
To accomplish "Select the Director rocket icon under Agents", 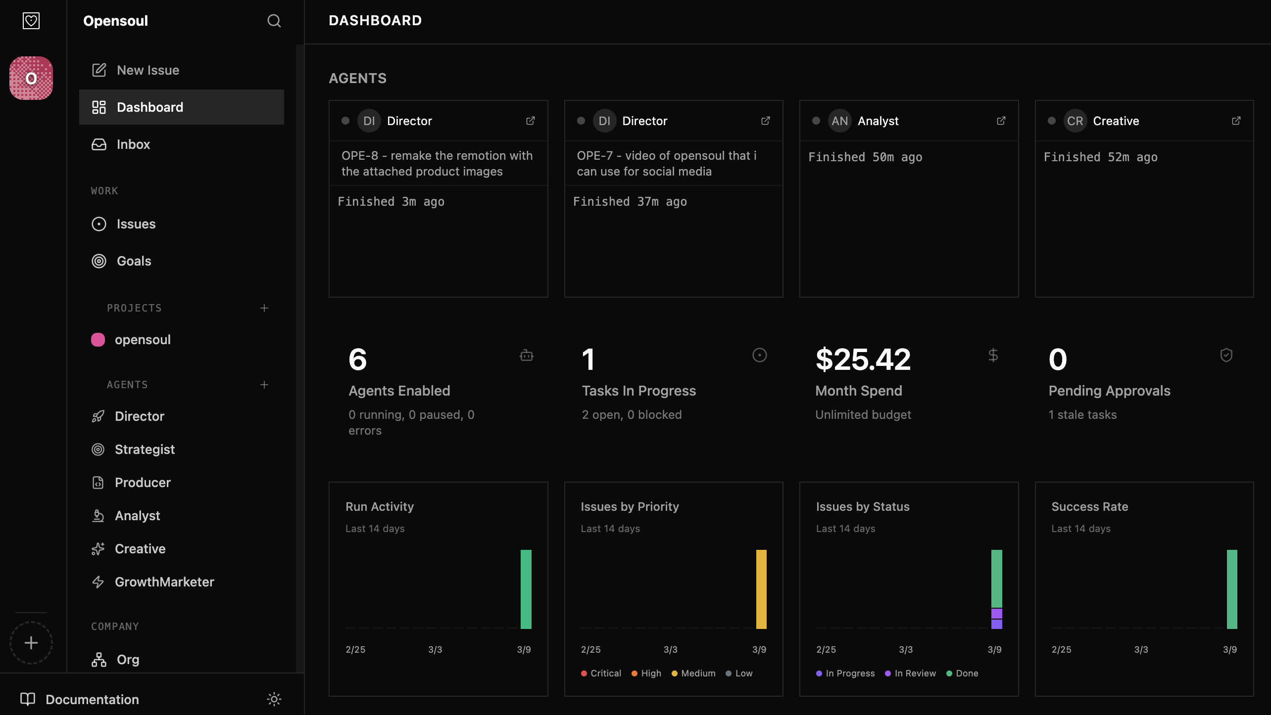I will point(98,416).
